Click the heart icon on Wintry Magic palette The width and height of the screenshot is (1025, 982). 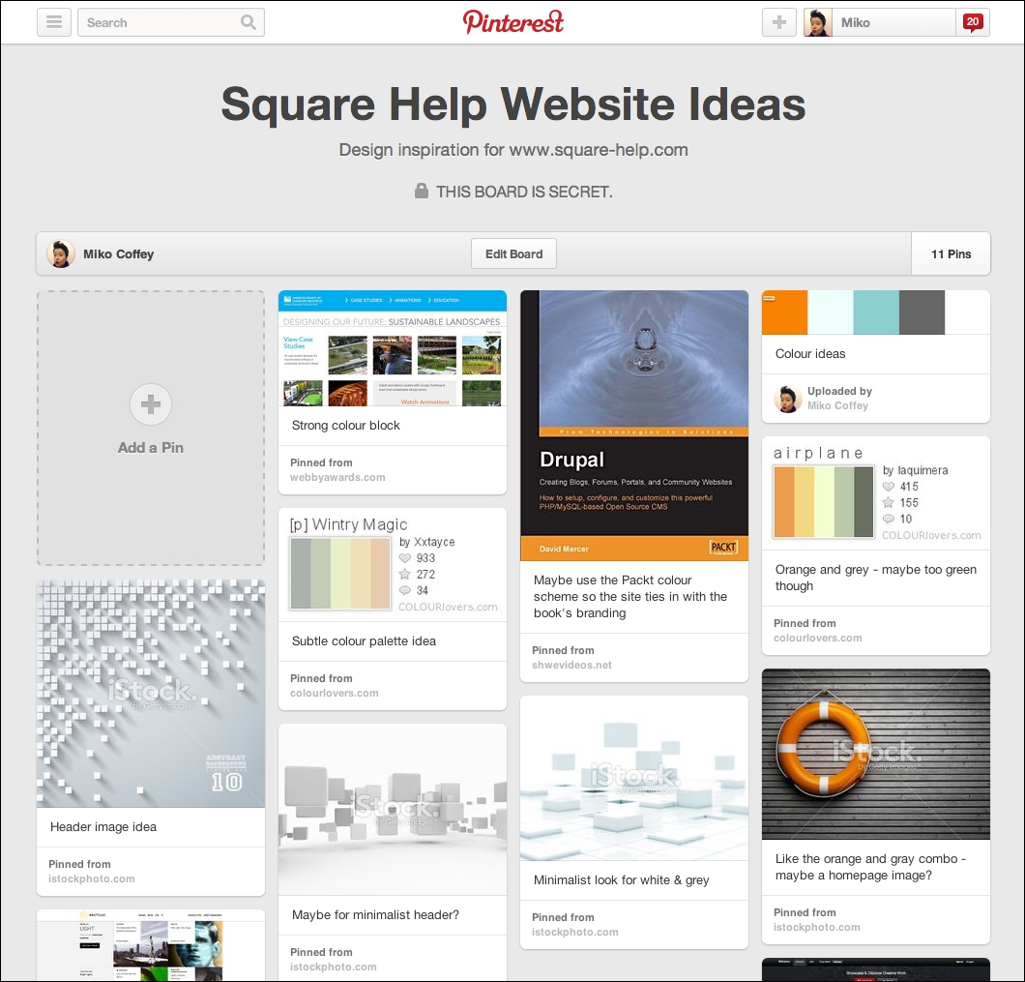405,558
